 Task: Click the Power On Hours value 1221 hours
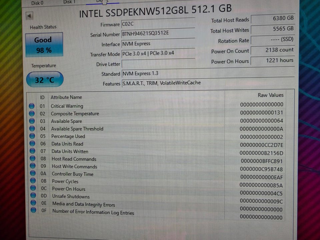273,61
